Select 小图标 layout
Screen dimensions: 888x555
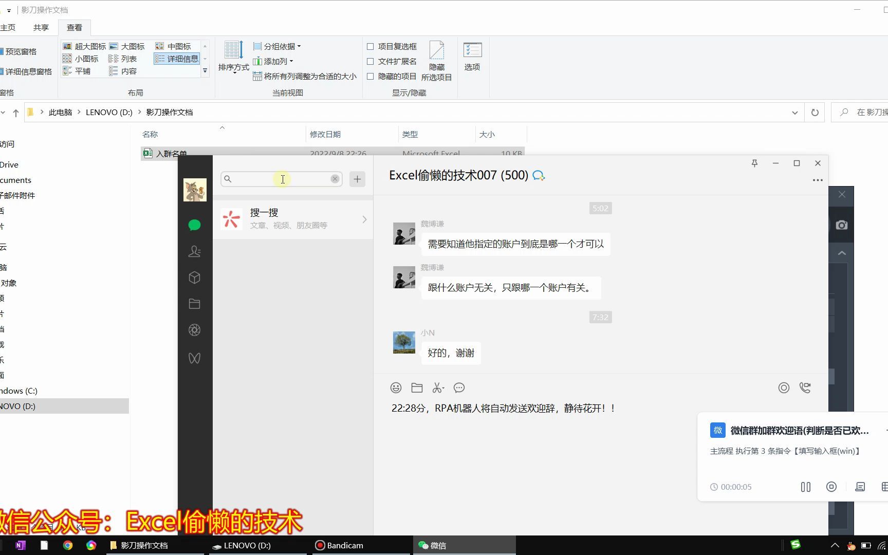click(x=81, y=59)
